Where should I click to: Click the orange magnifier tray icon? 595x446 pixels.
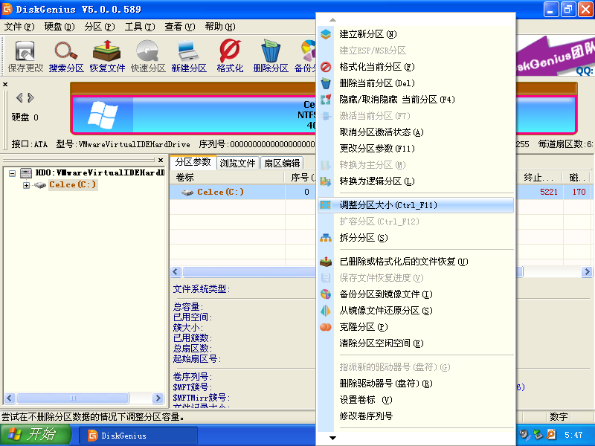tap(551, 435)
